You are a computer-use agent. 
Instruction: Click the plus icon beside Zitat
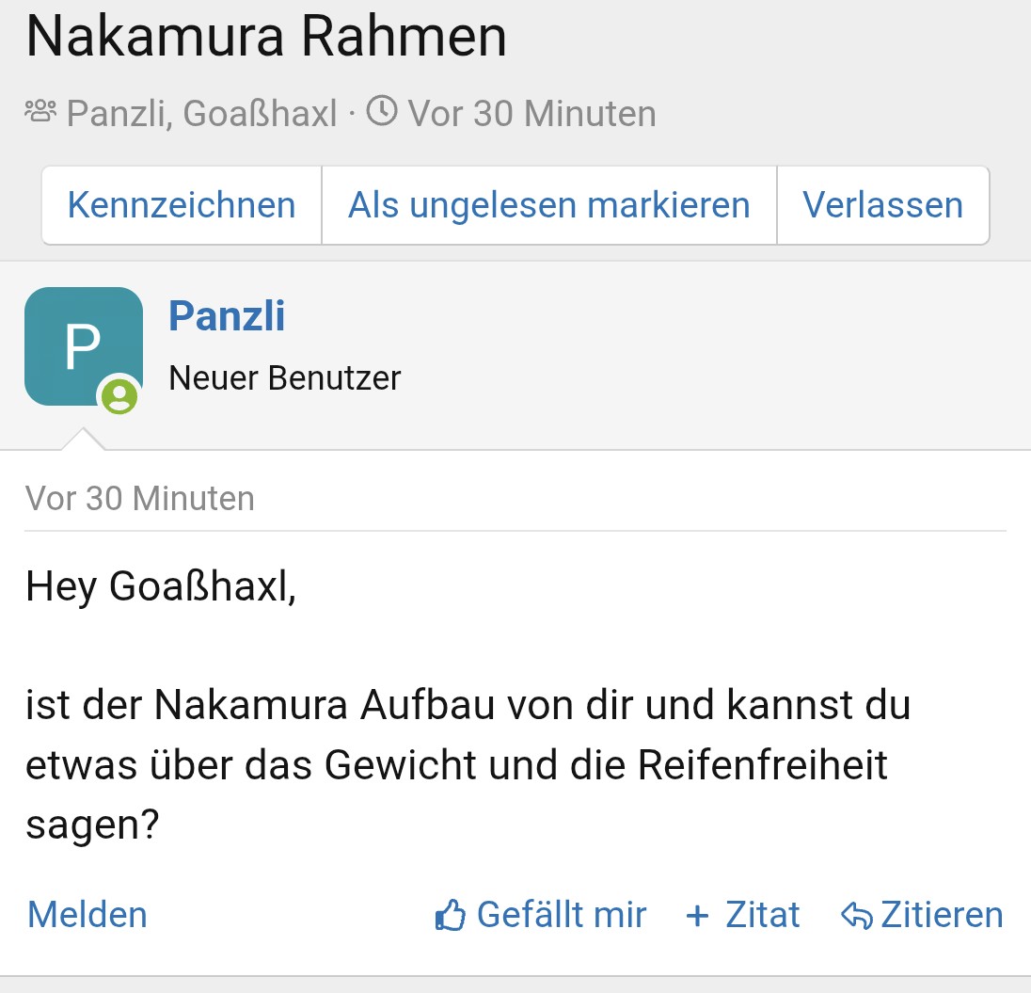tap(697, 916)
